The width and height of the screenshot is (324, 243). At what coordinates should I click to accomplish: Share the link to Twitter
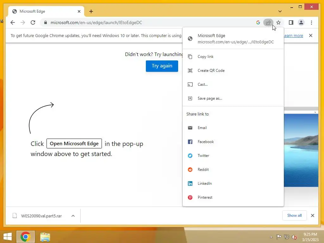(233, 156)
